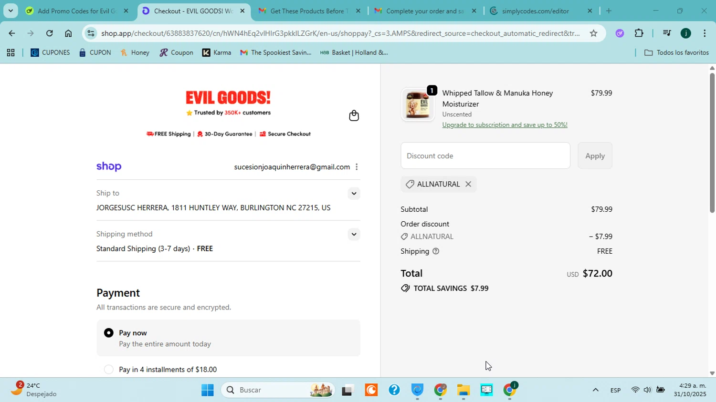The image size is (716, 402).
Task: Show hidden system tray icons
Action: [595, 390]
